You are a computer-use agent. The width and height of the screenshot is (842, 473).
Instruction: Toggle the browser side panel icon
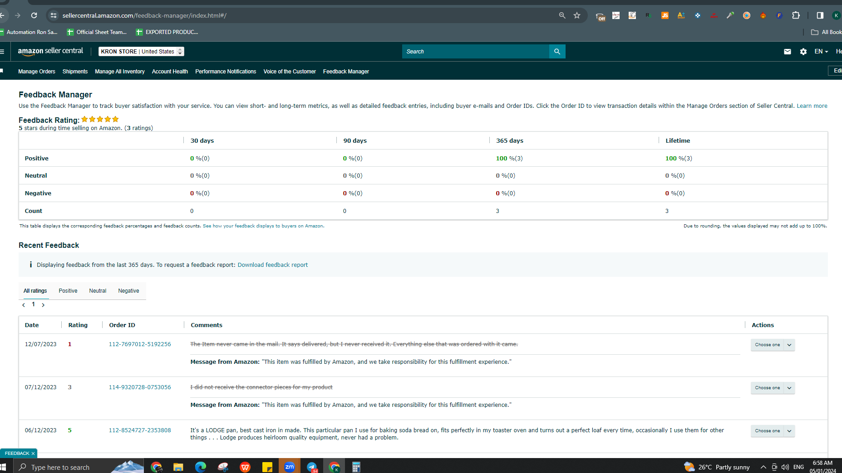(820, 15)
